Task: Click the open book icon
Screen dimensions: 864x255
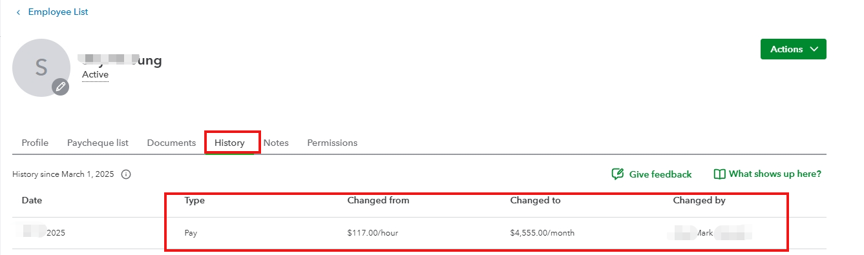Action: 719,174
